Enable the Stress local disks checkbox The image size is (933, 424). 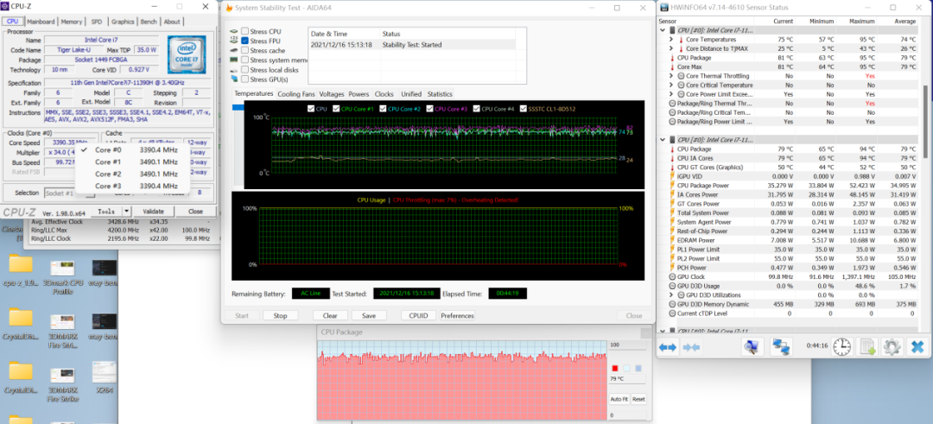pos(244,70)
